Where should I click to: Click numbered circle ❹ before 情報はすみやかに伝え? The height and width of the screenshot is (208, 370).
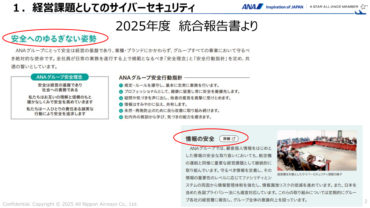120,104
